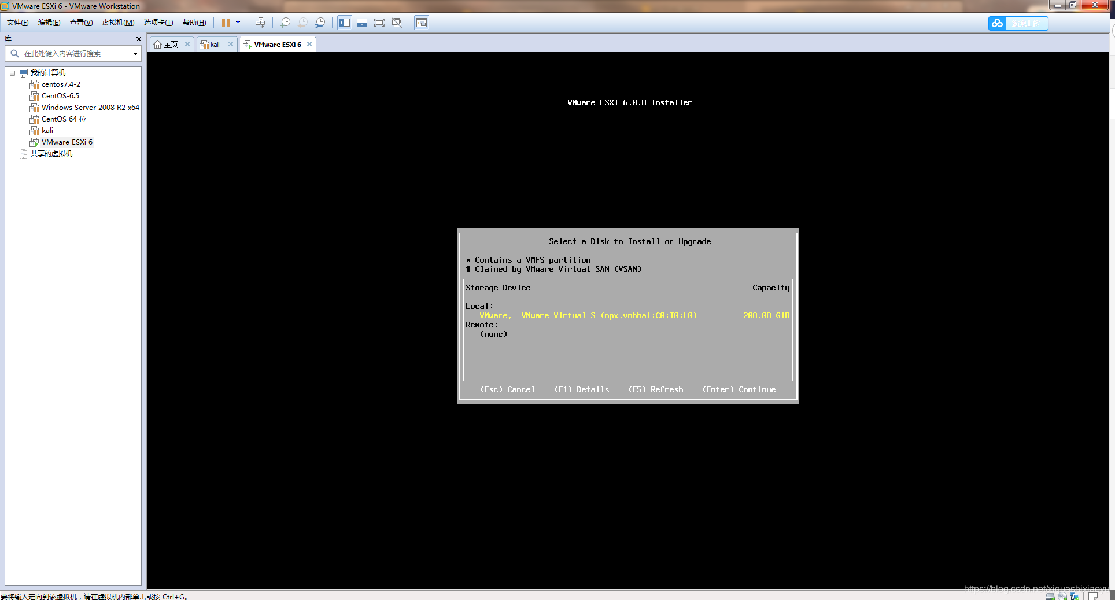Open the 虚拟机(M) menu
Image resolution: width=1115 pixels, height=600 pixels.
click(x=118, y=23)
